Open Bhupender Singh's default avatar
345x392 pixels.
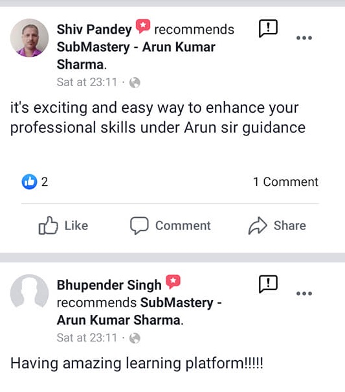(x=30, y=291)
